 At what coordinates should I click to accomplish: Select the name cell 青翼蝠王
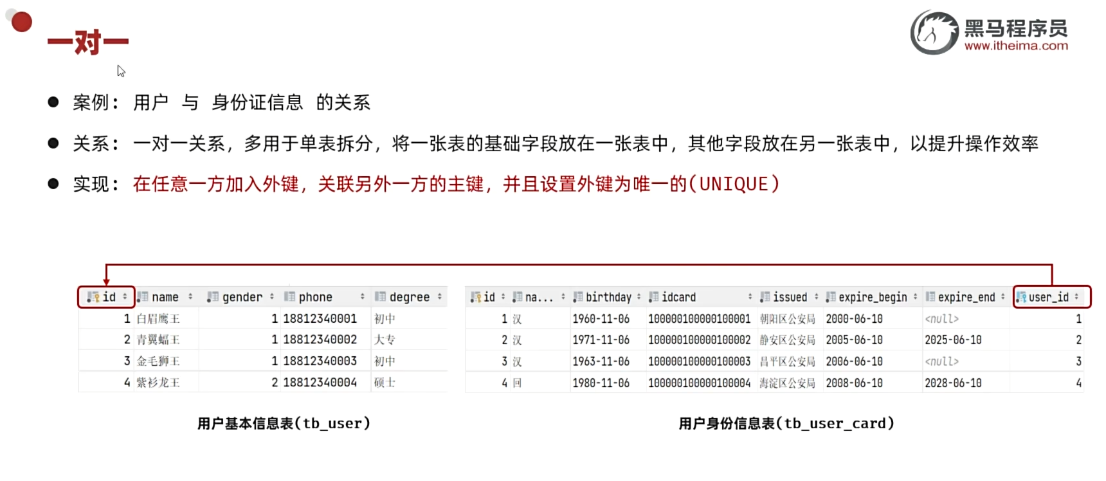click(158, 340)
